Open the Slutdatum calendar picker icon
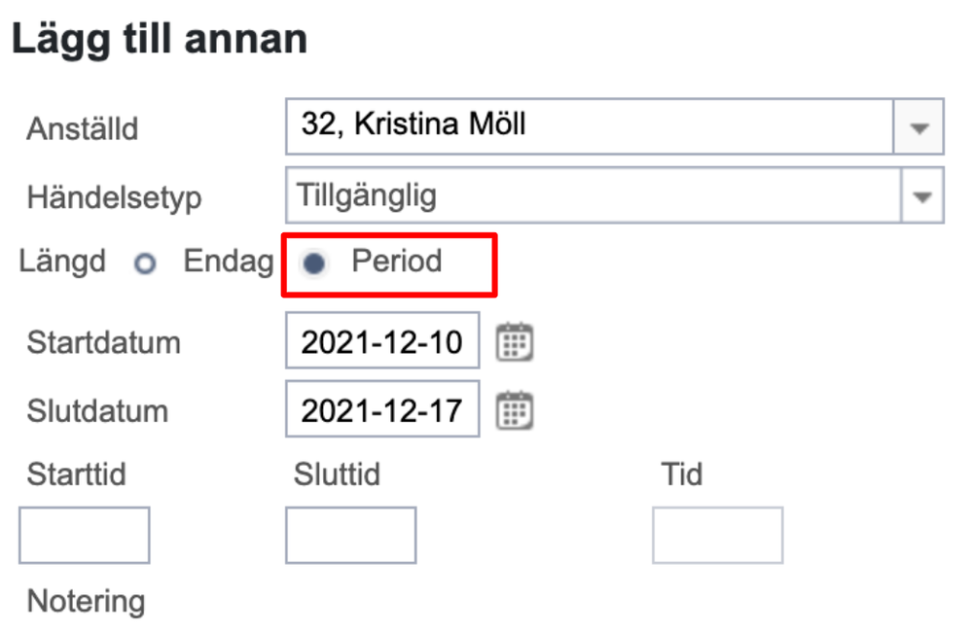The image size is (971, 631). 514,410
